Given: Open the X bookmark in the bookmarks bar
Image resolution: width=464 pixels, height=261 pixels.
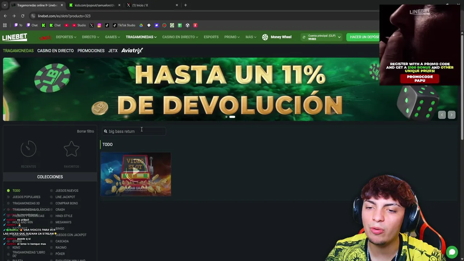Looking at the screenshot, I should pyautogui.click(x=91, y=25).
